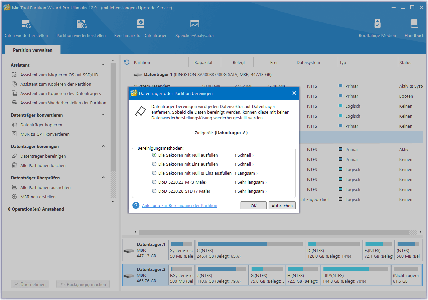The height and width of the screenshot is (300, 428).
Task: Choose MBR zu GPT konvertieren
Action: 40,134
